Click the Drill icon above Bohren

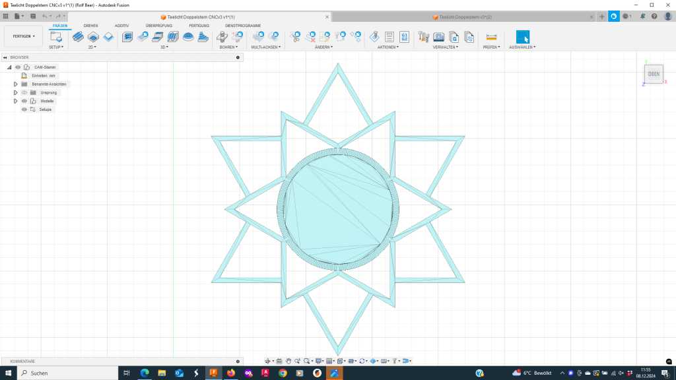(224, 37)
